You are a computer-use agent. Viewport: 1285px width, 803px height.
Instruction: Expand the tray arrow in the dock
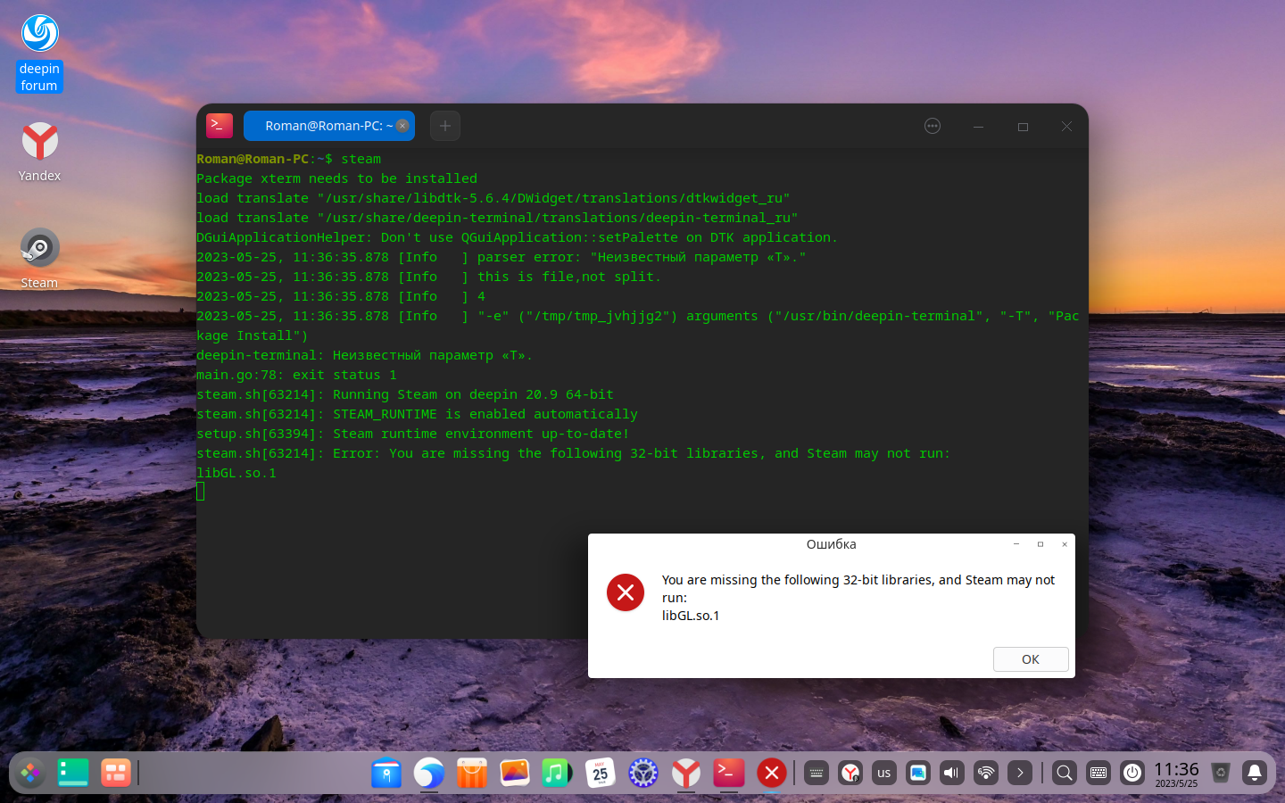pos(1020,773)
